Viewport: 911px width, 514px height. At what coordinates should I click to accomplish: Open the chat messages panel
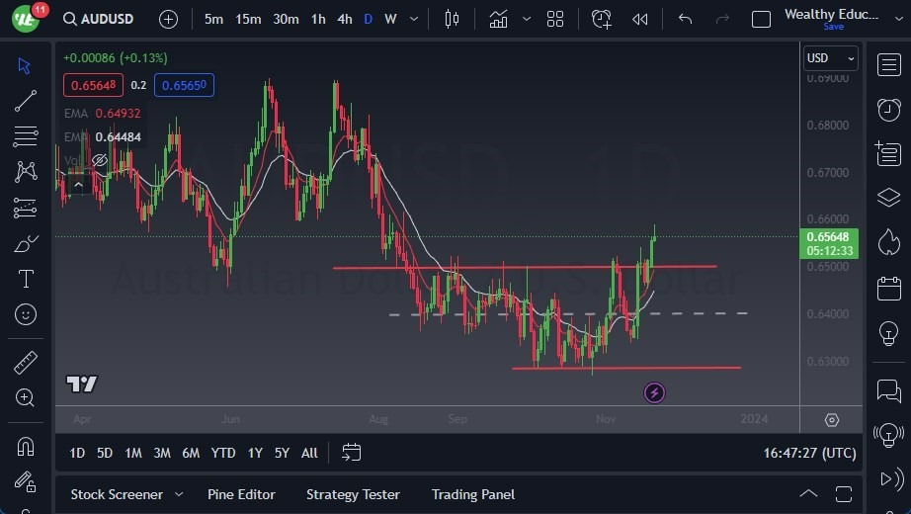(889, 390)
